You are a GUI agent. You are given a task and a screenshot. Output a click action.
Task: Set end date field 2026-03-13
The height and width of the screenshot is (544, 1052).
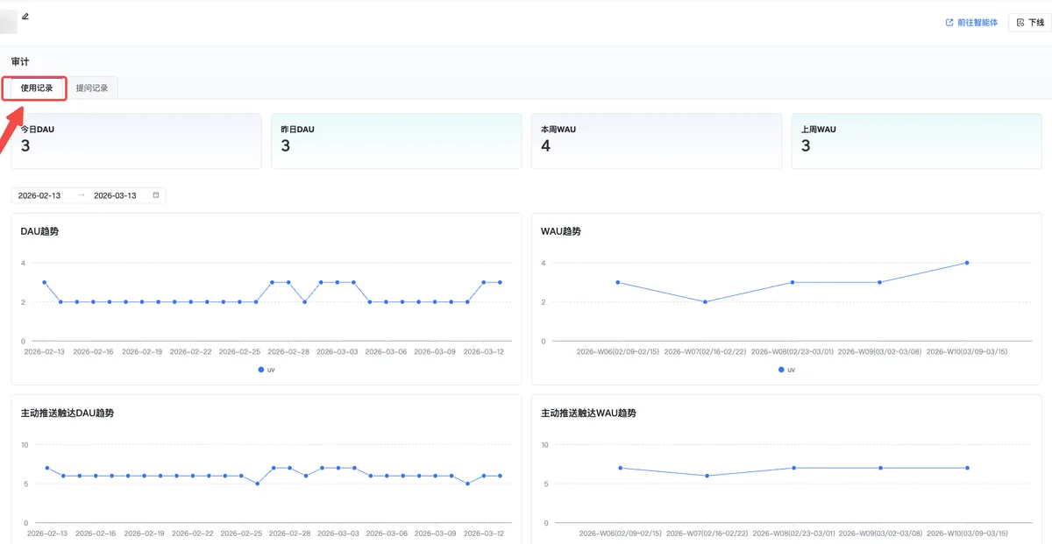115,195
